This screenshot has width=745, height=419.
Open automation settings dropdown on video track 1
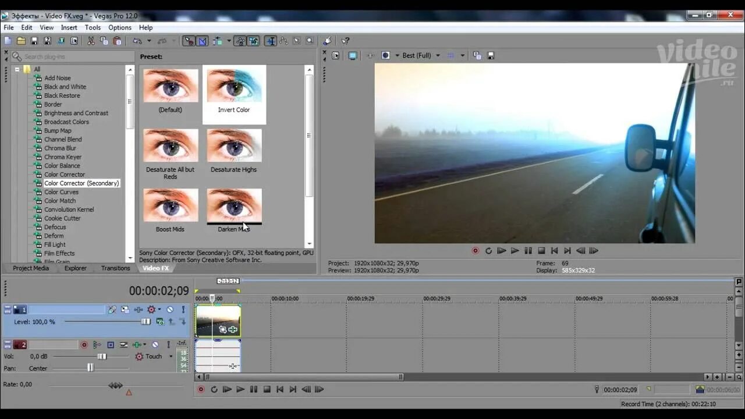[x=159, y=310]
